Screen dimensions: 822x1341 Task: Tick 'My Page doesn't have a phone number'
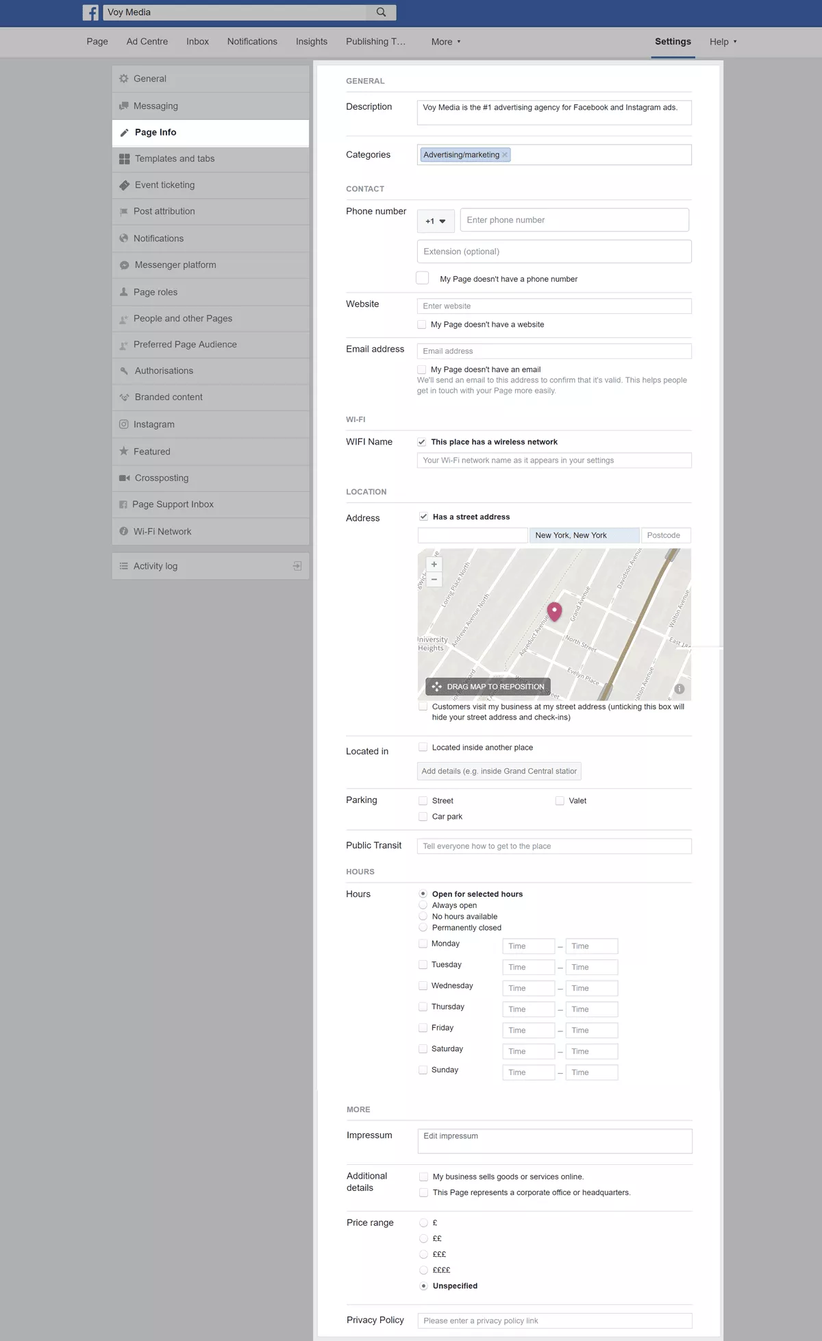coord(423,278)
